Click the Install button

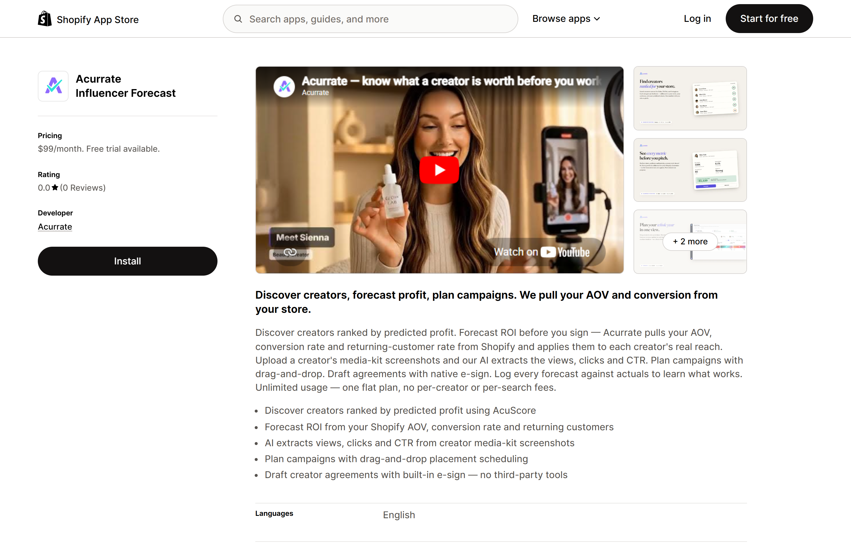[x=128, y=261]
